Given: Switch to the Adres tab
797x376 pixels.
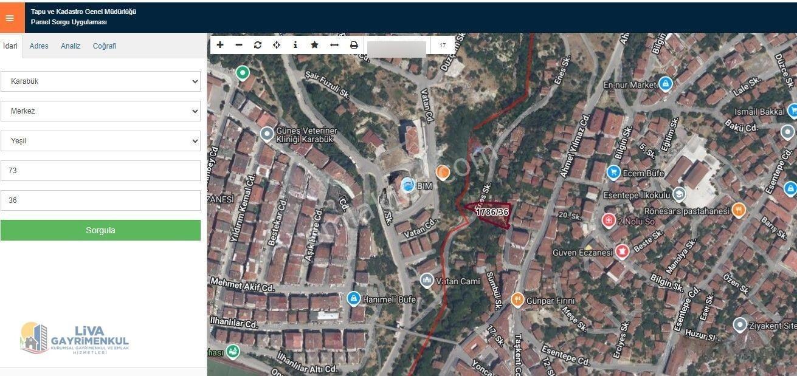Looking at the screenshot, I should point(39,46).
